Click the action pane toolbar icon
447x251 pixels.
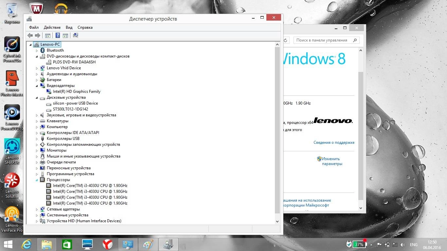65,35
